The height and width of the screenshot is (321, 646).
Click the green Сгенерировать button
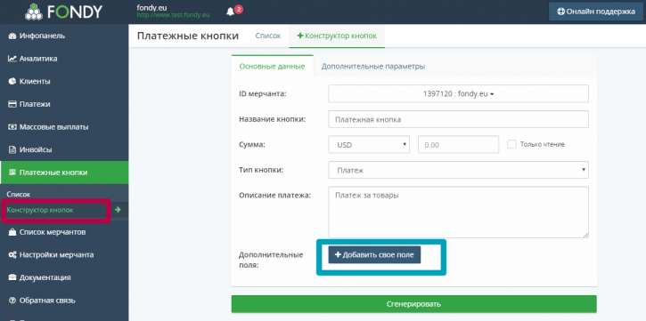pos(413,304)
